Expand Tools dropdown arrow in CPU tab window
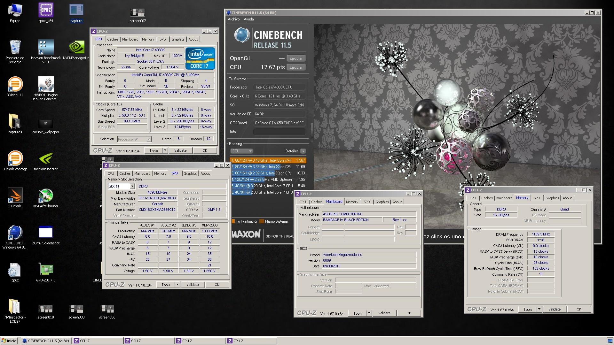The width and height of the screenshot is (614, 345). (165, 150)
